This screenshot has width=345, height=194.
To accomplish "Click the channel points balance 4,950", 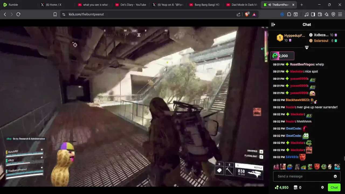I will (282, 188).
